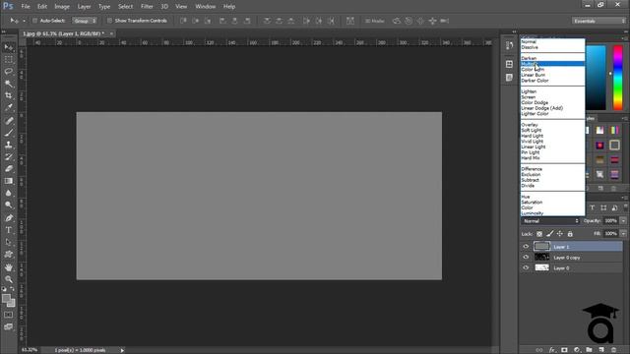Select the Pen tool
This screenshot has width=630, height=354.
pos(9,218)
